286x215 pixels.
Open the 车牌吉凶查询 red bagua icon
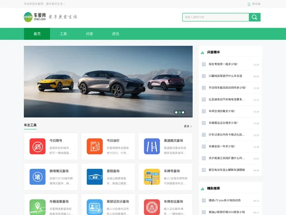[x=152, y=207]
